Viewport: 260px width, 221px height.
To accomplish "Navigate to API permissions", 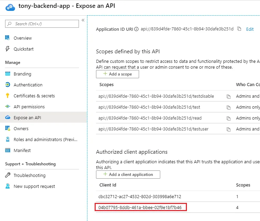I will (x=29, y=107).
